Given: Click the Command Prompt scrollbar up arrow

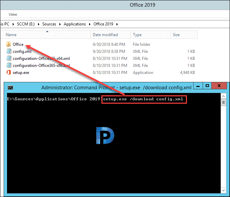Looking at the screenshot, I should 223,96.
